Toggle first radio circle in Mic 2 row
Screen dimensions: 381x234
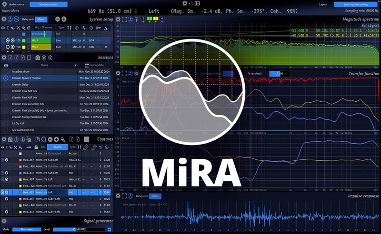[x=8, y=47]
